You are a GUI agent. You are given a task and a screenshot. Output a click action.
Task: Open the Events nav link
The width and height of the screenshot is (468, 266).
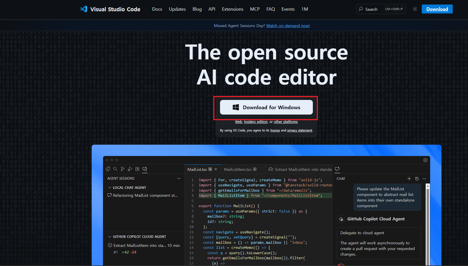tap(288, 9)
